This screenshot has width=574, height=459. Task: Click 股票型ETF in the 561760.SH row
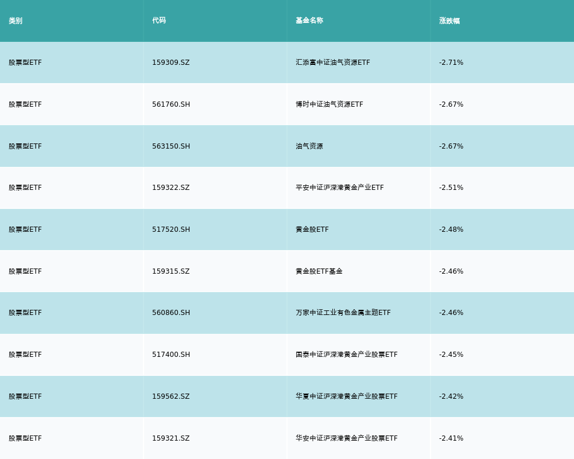click(x=25, y=104)
